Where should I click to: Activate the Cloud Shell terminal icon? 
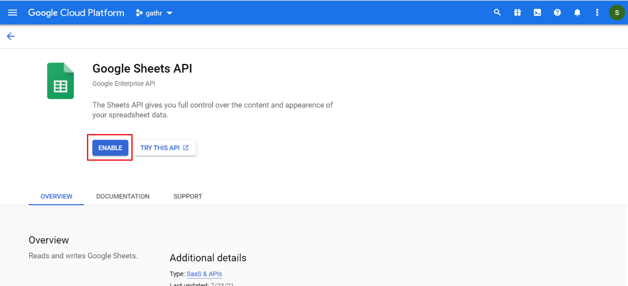[537, 12]
